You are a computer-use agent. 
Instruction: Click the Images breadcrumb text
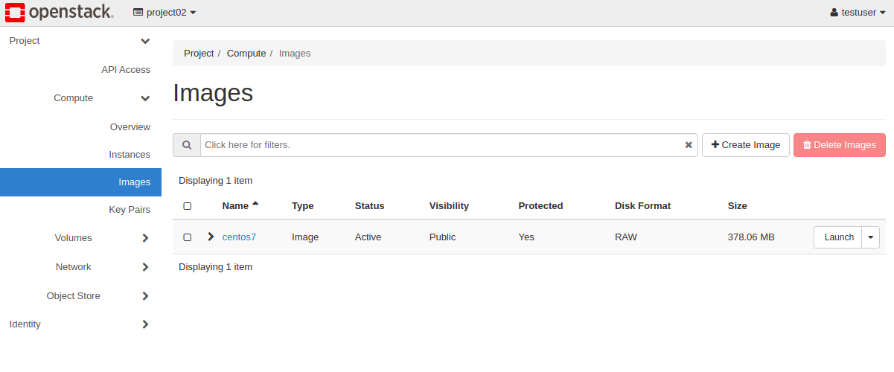pyautogui.click(x=295, y=54)
